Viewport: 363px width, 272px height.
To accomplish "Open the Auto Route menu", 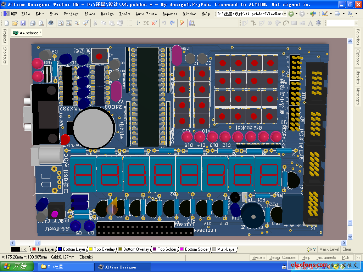I will pos(146,14).
